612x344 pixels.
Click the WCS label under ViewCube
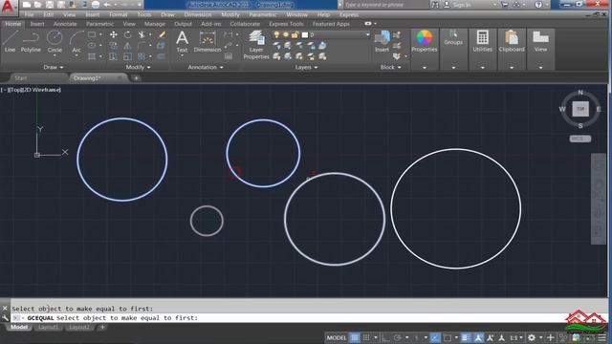pos(580,139)
